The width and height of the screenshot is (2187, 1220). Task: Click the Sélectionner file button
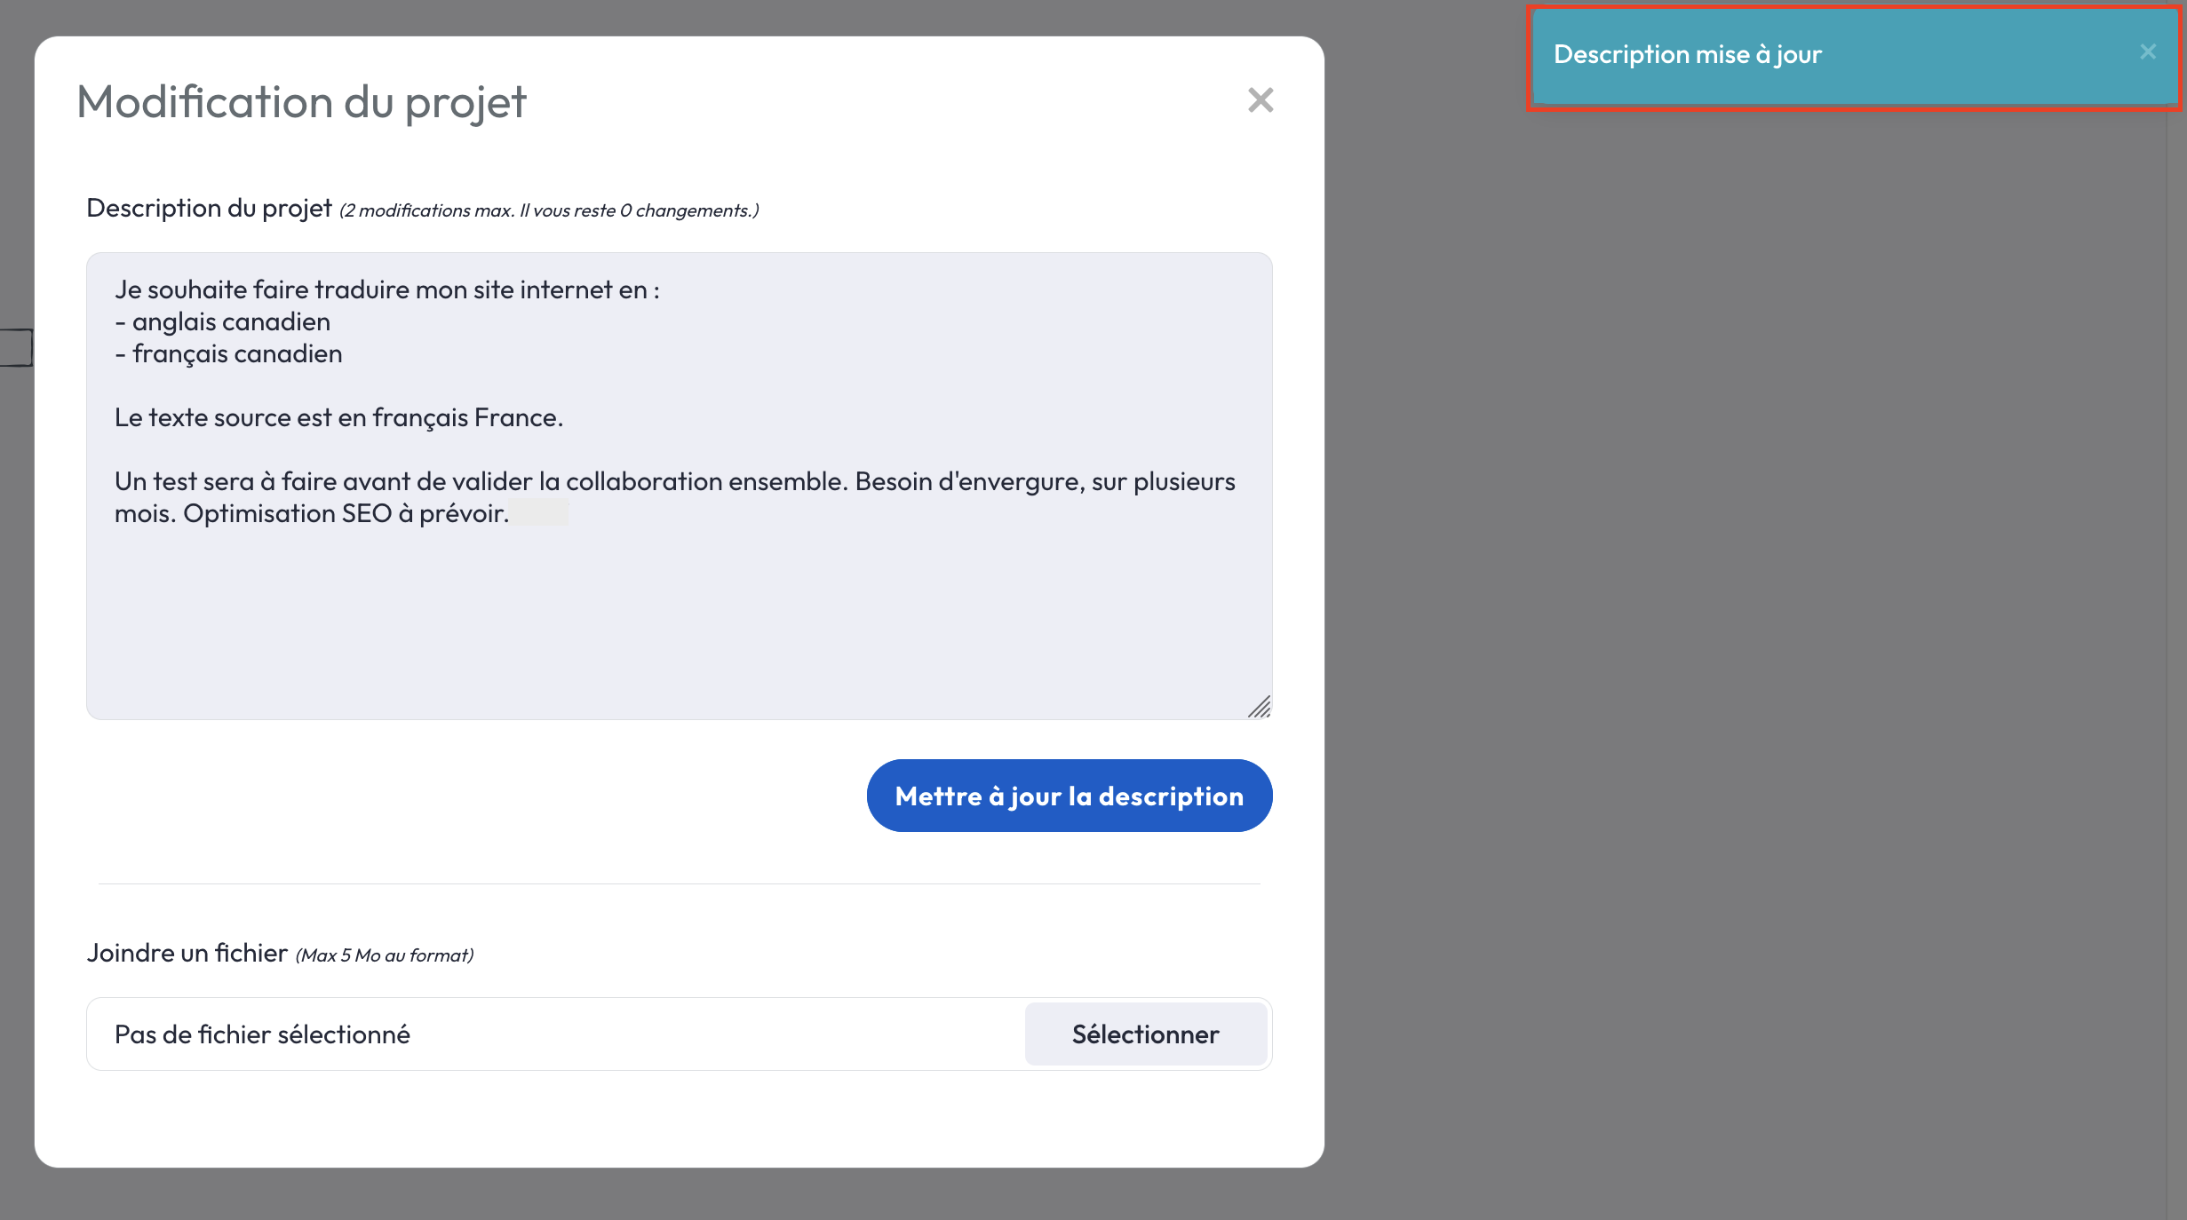(1145, 1034)
